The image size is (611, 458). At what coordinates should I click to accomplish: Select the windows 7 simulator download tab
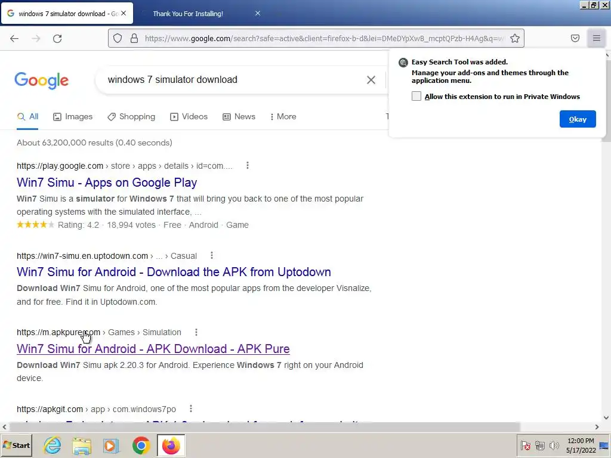(x=67, y=13)
